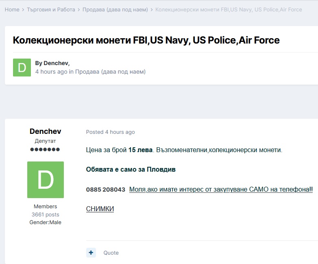The image size is (318, 264).
Task: Click 'Gender:Male' text
Action: [x=46, y=223]
